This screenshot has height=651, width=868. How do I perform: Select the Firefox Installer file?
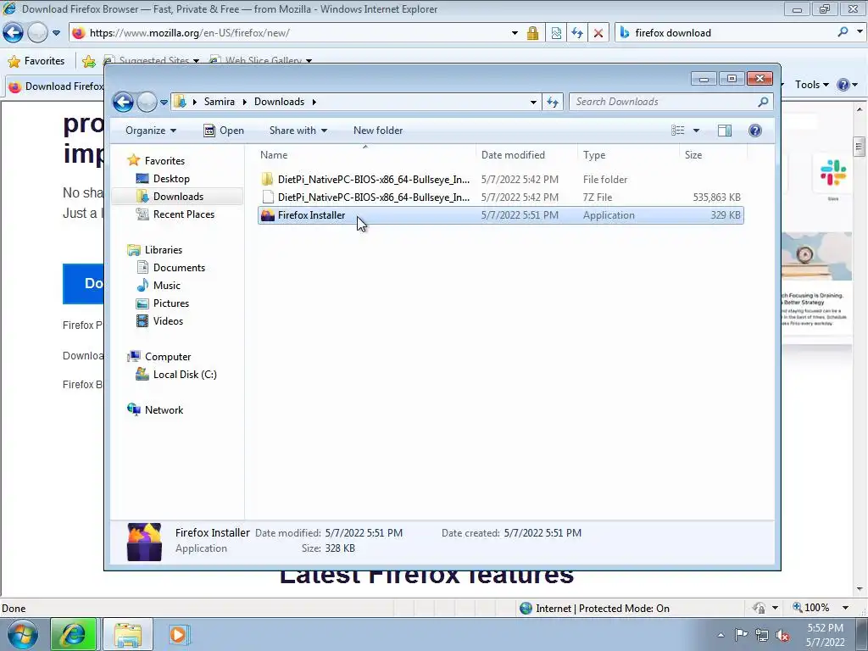(x=500, y=215)
